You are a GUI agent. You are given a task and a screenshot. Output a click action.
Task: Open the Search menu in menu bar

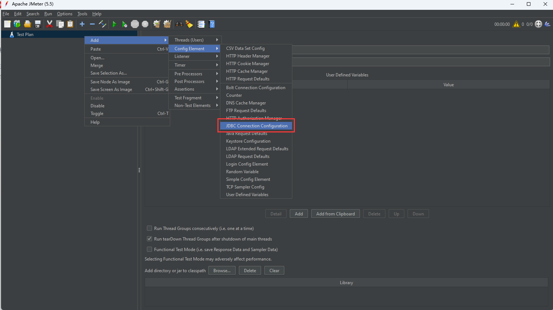tap(33, 14)
